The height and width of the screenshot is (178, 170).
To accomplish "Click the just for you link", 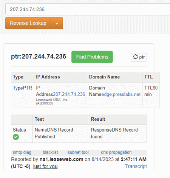I will 45,166.
